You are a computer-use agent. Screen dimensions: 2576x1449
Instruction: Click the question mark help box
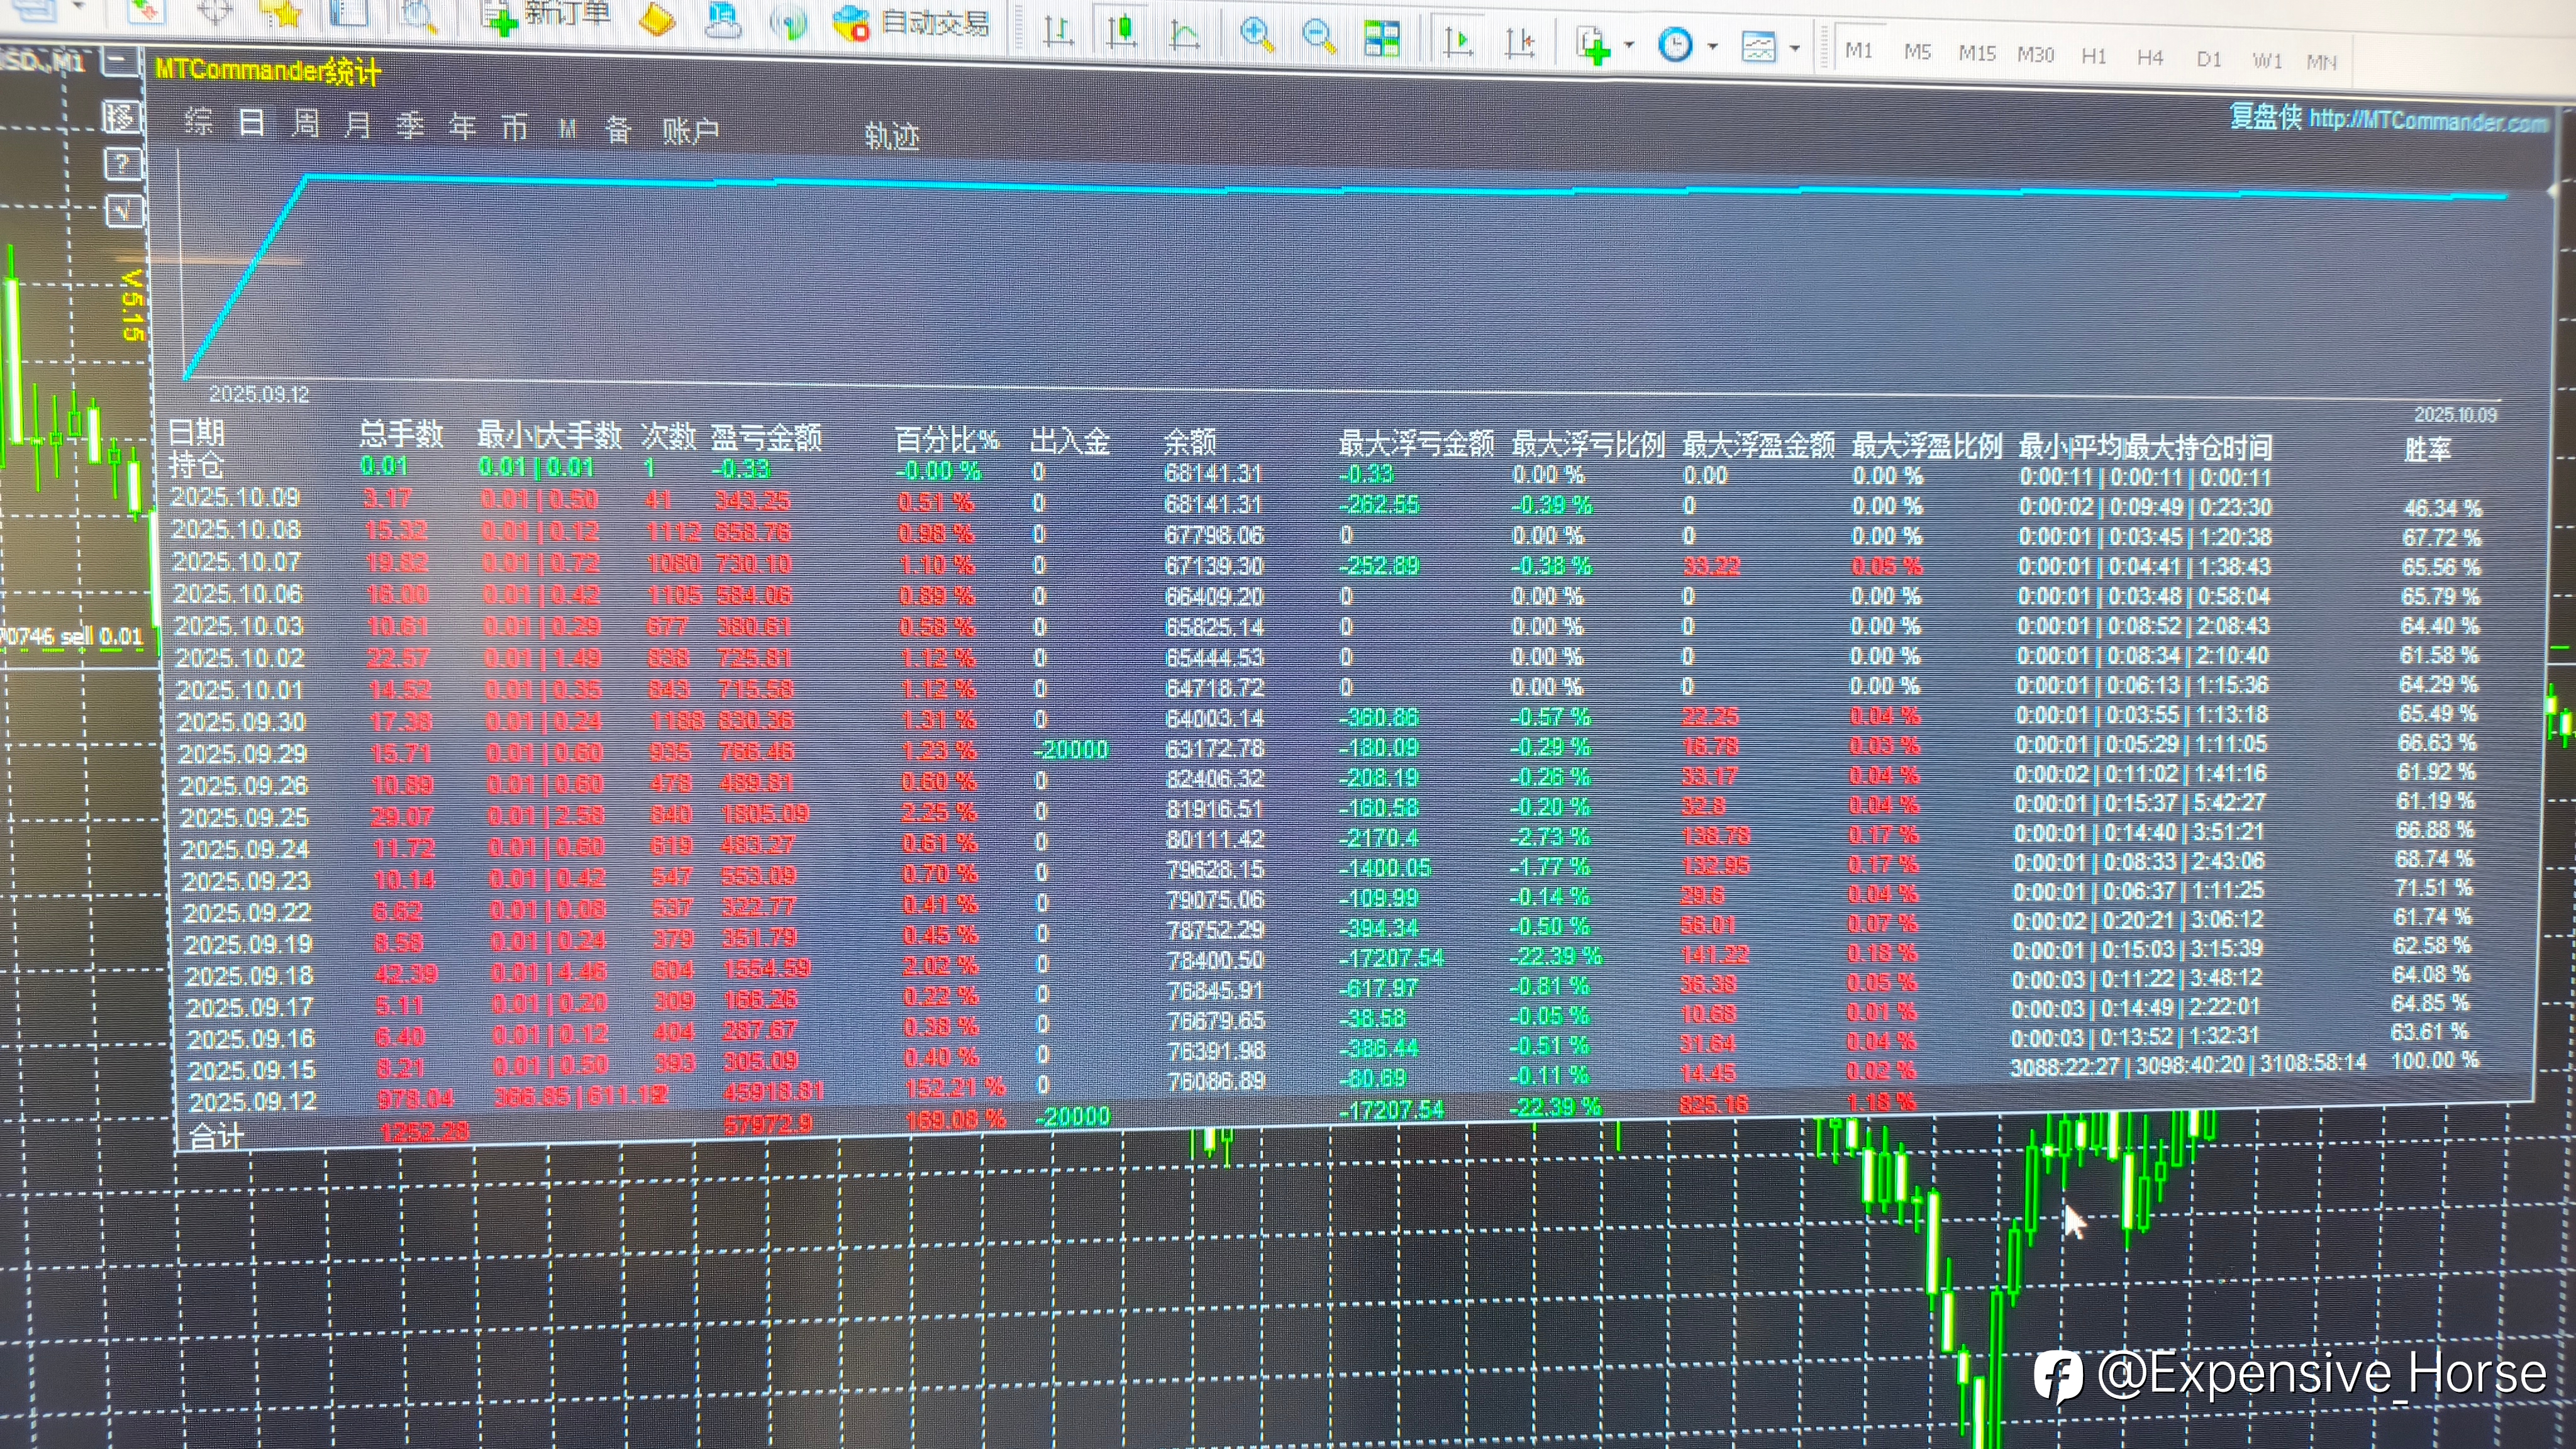pos(122,163)
